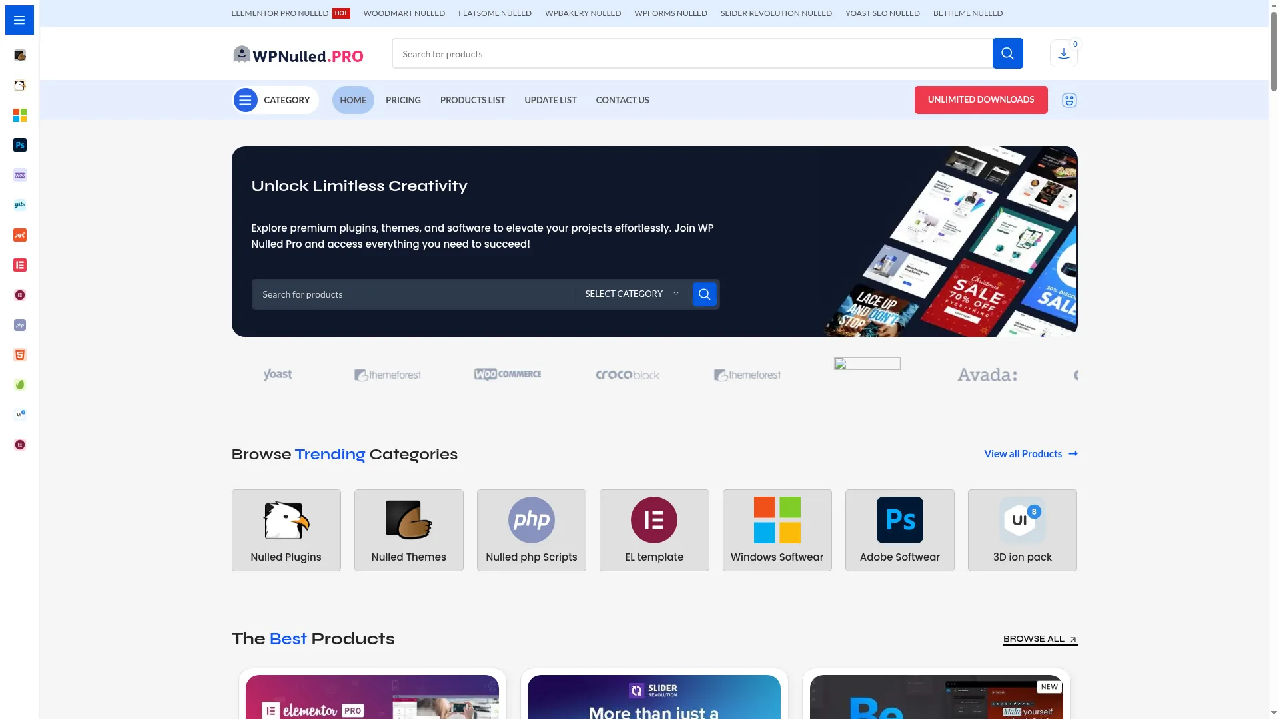1279x719 pixels.
Task: Click the UNLIMITED DOWNLOADS button
Action: click(x=981, y=100)
